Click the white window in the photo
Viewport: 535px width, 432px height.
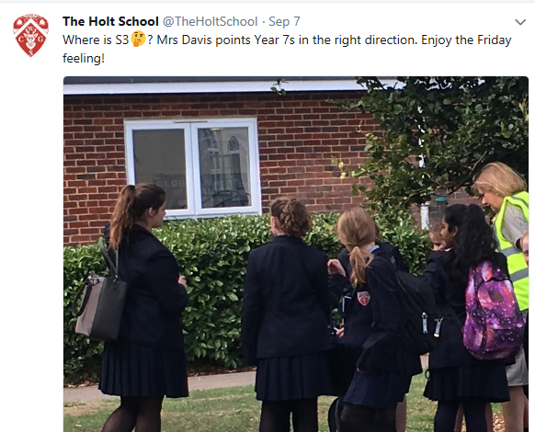pyautogui.click(x=192, y=167)
